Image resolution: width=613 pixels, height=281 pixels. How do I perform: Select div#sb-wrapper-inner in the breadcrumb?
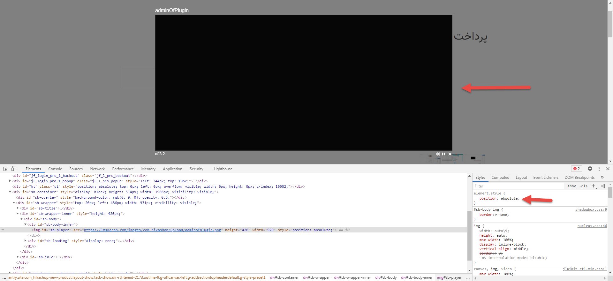(x=352, y=278)
